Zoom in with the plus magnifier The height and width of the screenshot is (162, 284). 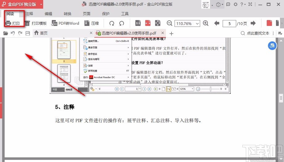206,23
